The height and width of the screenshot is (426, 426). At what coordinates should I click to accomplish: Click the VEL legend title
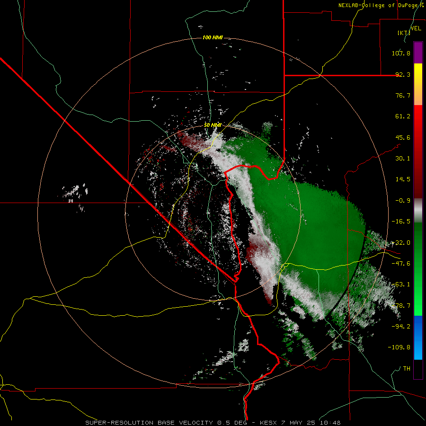(416, 28)
